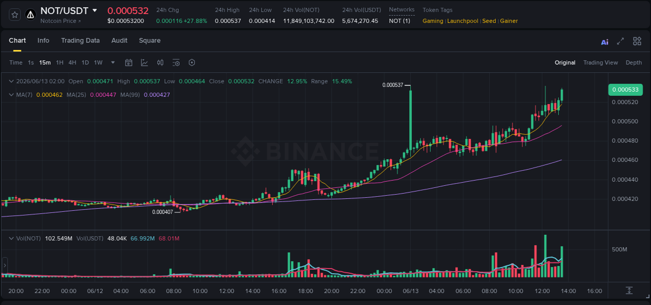Set chart interval to 1W
Screen dimensions: 651x305
[98, 62]
